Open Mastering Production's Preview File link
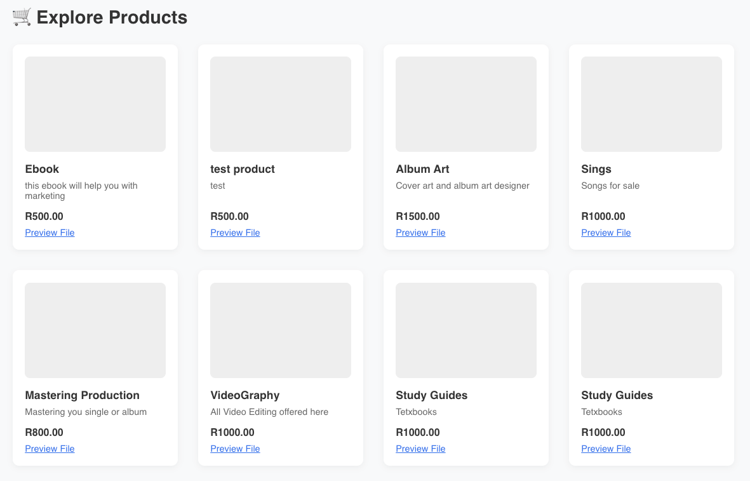 (x=50, y=449)
